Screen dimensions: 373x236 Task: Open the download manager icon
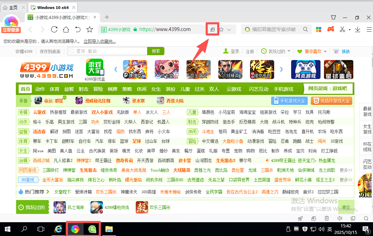pos(357,29)
